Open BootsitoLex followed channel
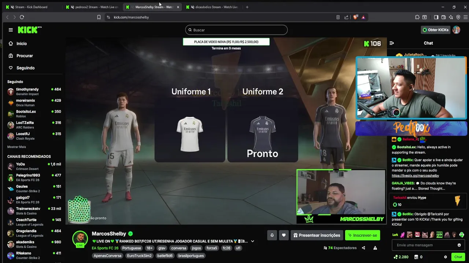This screenshot has height=263, width=469. pos(34,114)
